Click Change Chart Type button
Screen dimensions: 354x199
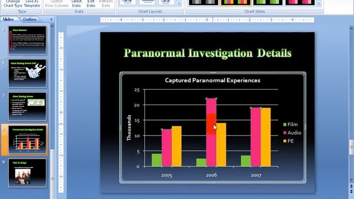(x=13, y=4)
